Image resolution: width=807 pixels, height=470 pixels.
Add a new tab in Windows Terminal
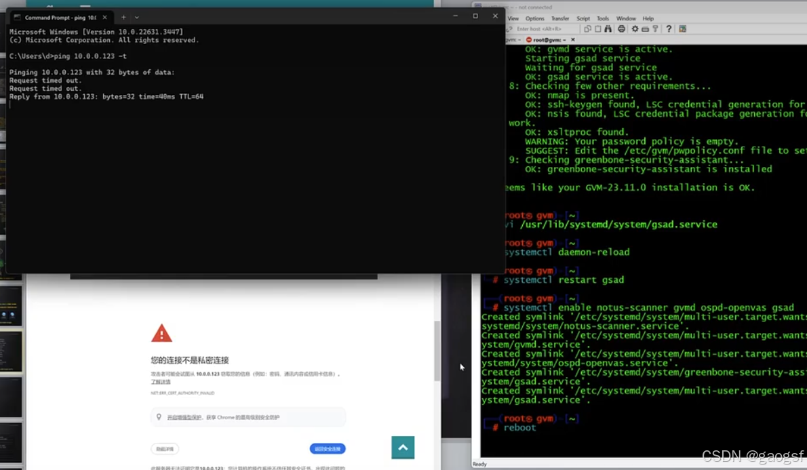[123, 18]
